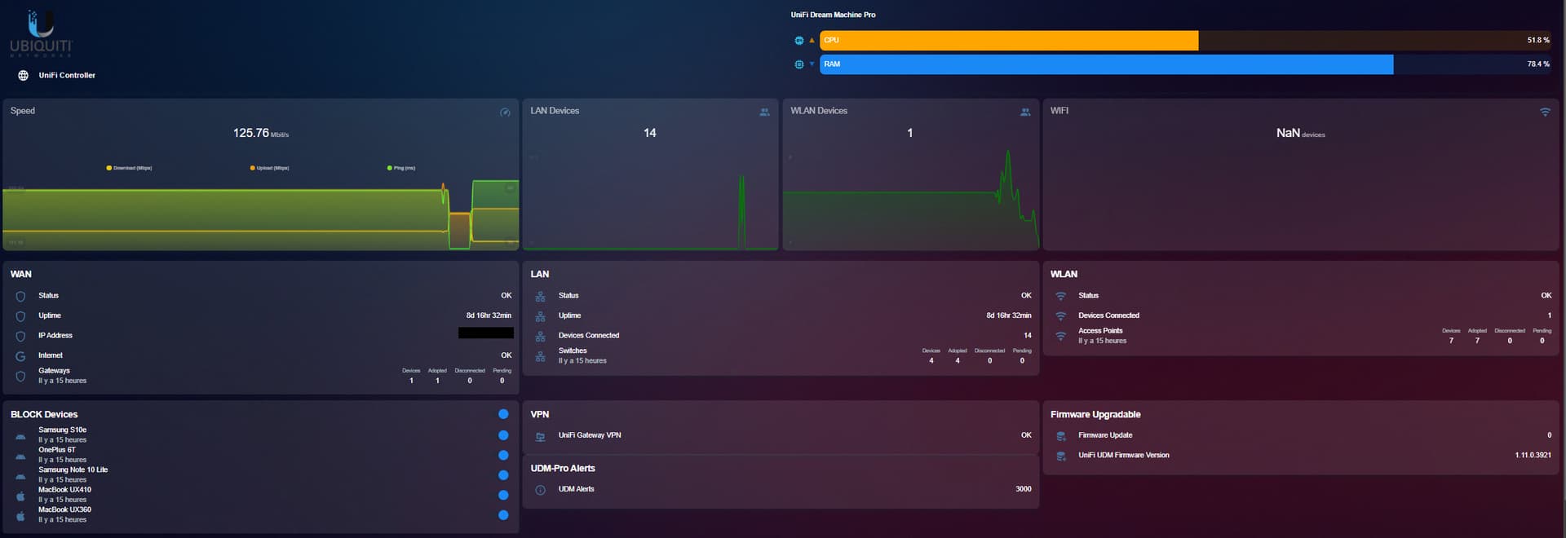Click the Switches row label

[x=573, y=351]
